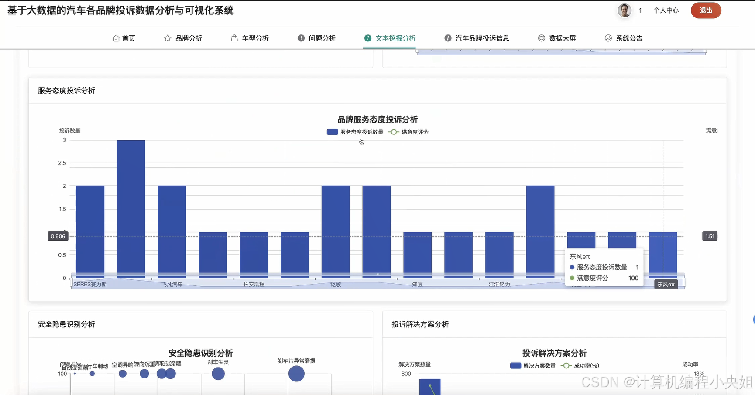The height and width of the screenshot is (395, 755).
Task: Click the home icon beside 首页
Action: point(116,38)
